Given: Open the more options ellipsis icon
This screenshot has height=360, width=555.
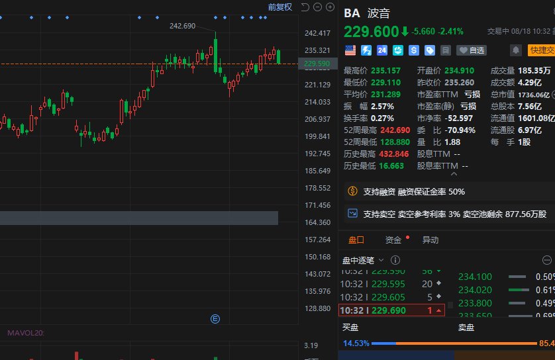Looking at the screenshot, I should pyautogui.click(x=547, y=260).
